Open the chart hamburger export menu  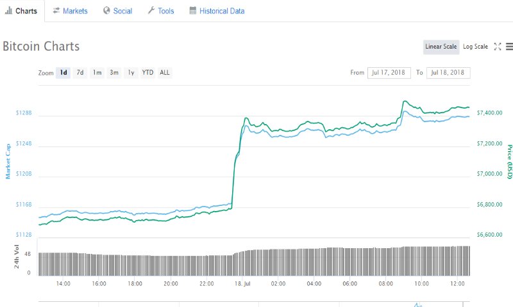coord(509,47)
